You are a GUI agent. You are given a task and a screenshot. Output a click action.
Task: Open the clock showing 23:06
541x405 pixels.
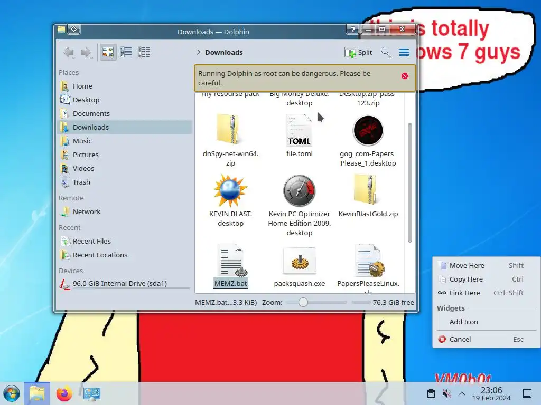tap(491, 393)
